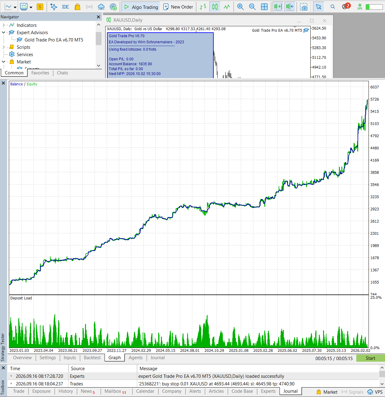Open Market from the status bar
This screenshot has width=385, height=397.
coord(327,392)
